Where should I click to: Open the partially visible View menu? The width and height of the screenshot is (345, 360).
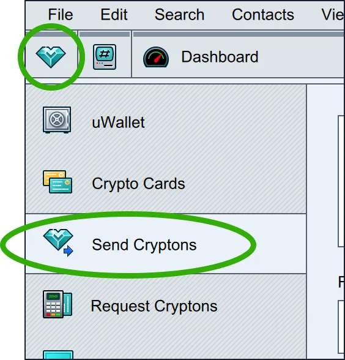click(333, 15)
